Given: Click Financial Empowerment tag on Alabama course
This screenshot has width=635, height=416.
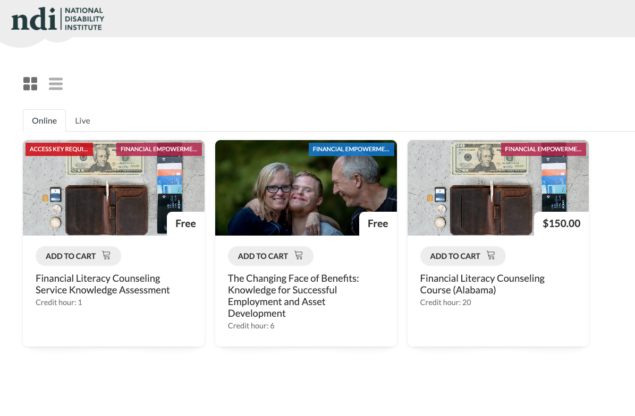Looking at the screenshot, I should pyautogui.click(x=544, y=149).
